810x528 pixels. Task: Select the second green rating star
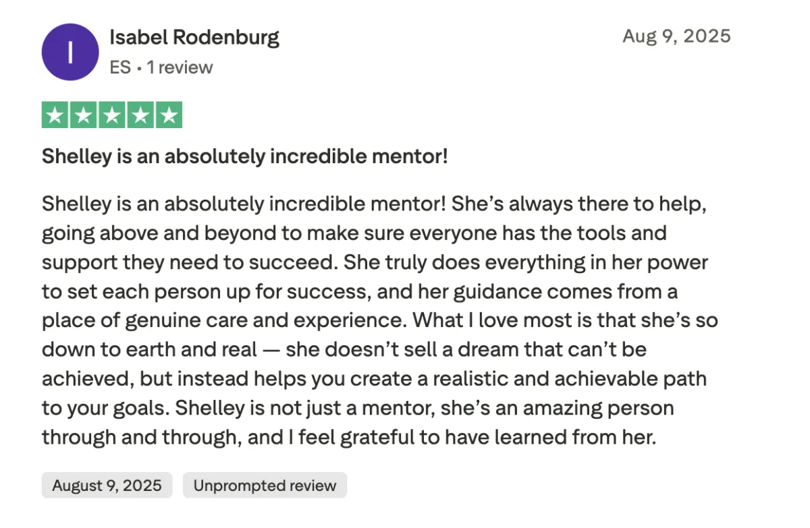[84, 115]
